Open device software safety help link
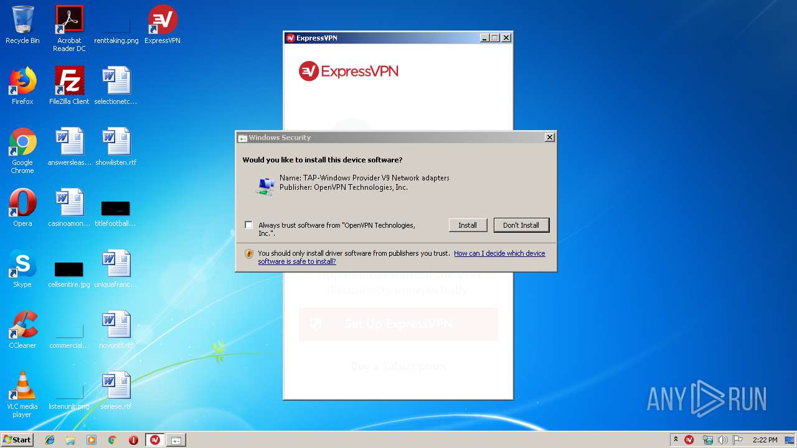This screenshot has height=448, width=797. (402, 257)
